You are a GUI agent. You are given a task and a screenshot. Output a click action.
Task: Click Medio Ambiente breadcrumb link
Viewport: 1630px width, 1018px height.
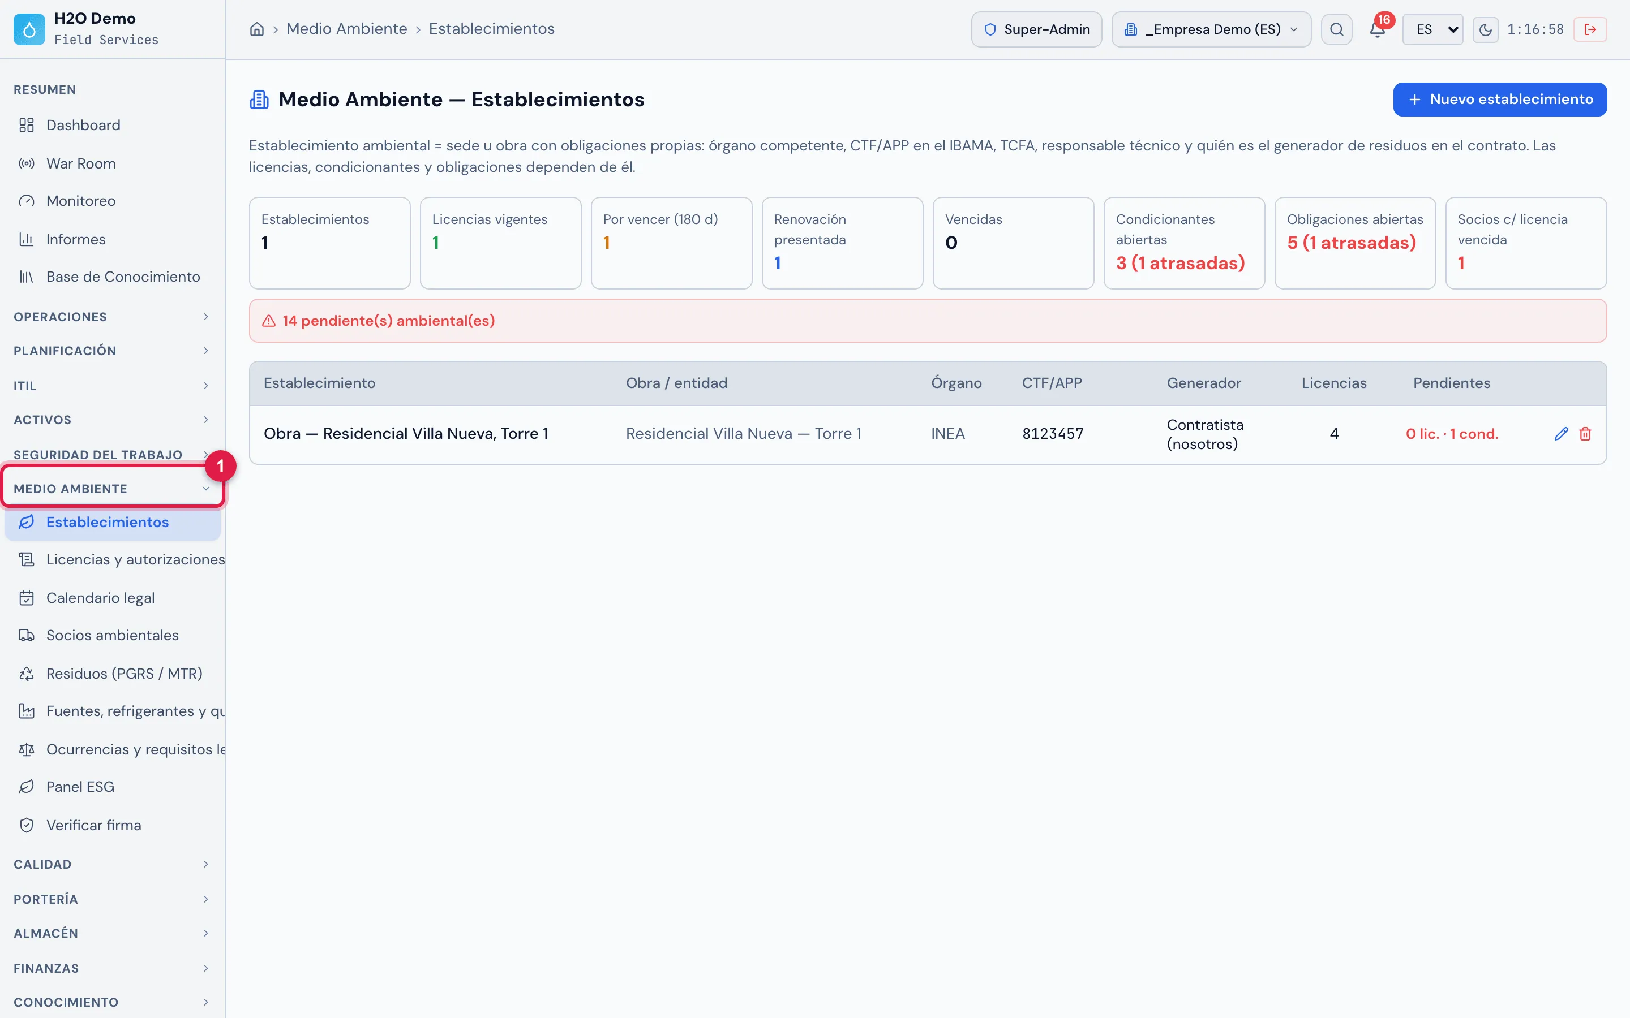click(x=347, y=29)
